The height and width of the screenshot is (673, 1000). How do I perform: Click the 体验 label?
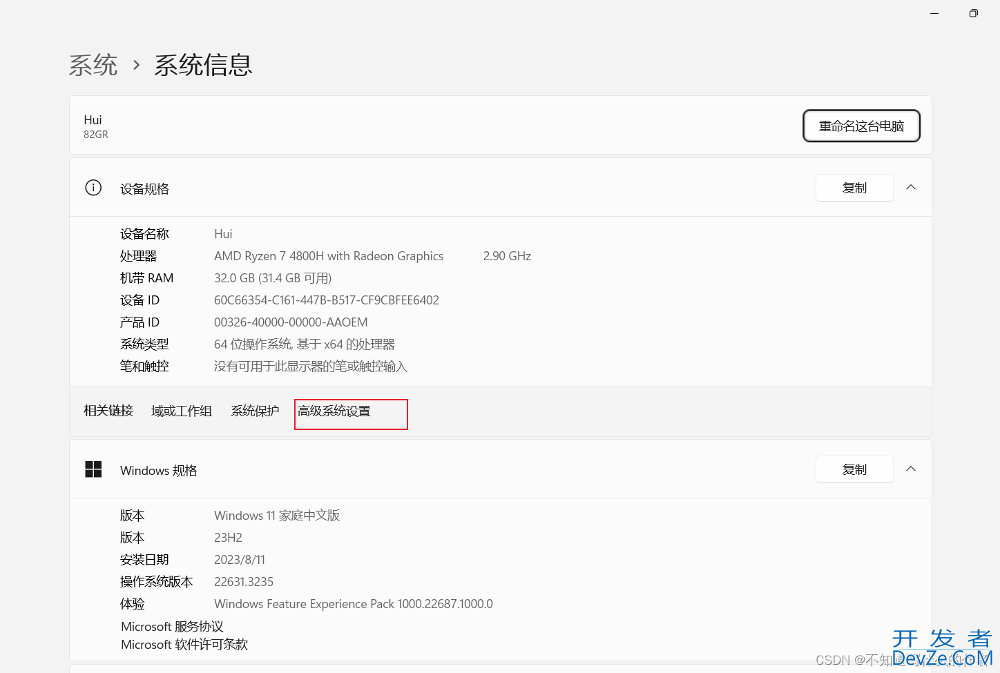133,604
